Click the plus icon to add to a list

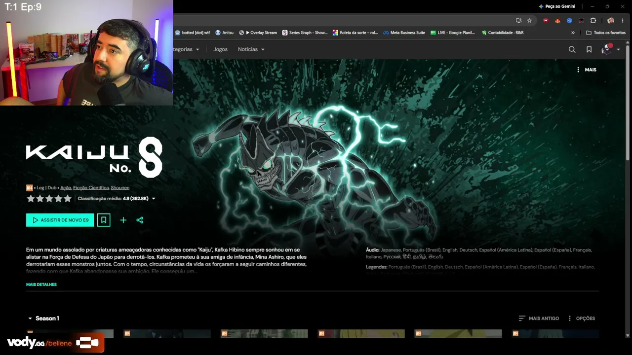tap(123, 220)
